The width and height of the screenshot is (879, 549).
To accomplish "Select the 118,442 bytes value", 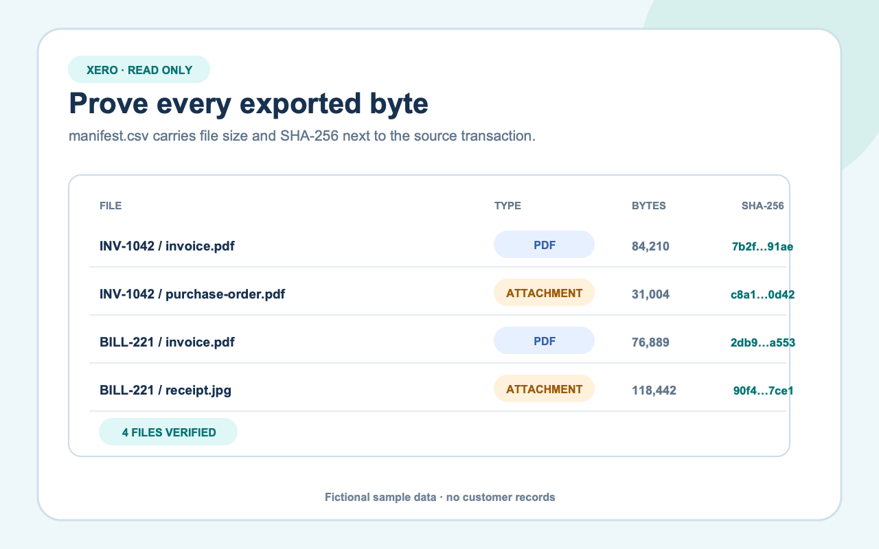I will (654, 390).
